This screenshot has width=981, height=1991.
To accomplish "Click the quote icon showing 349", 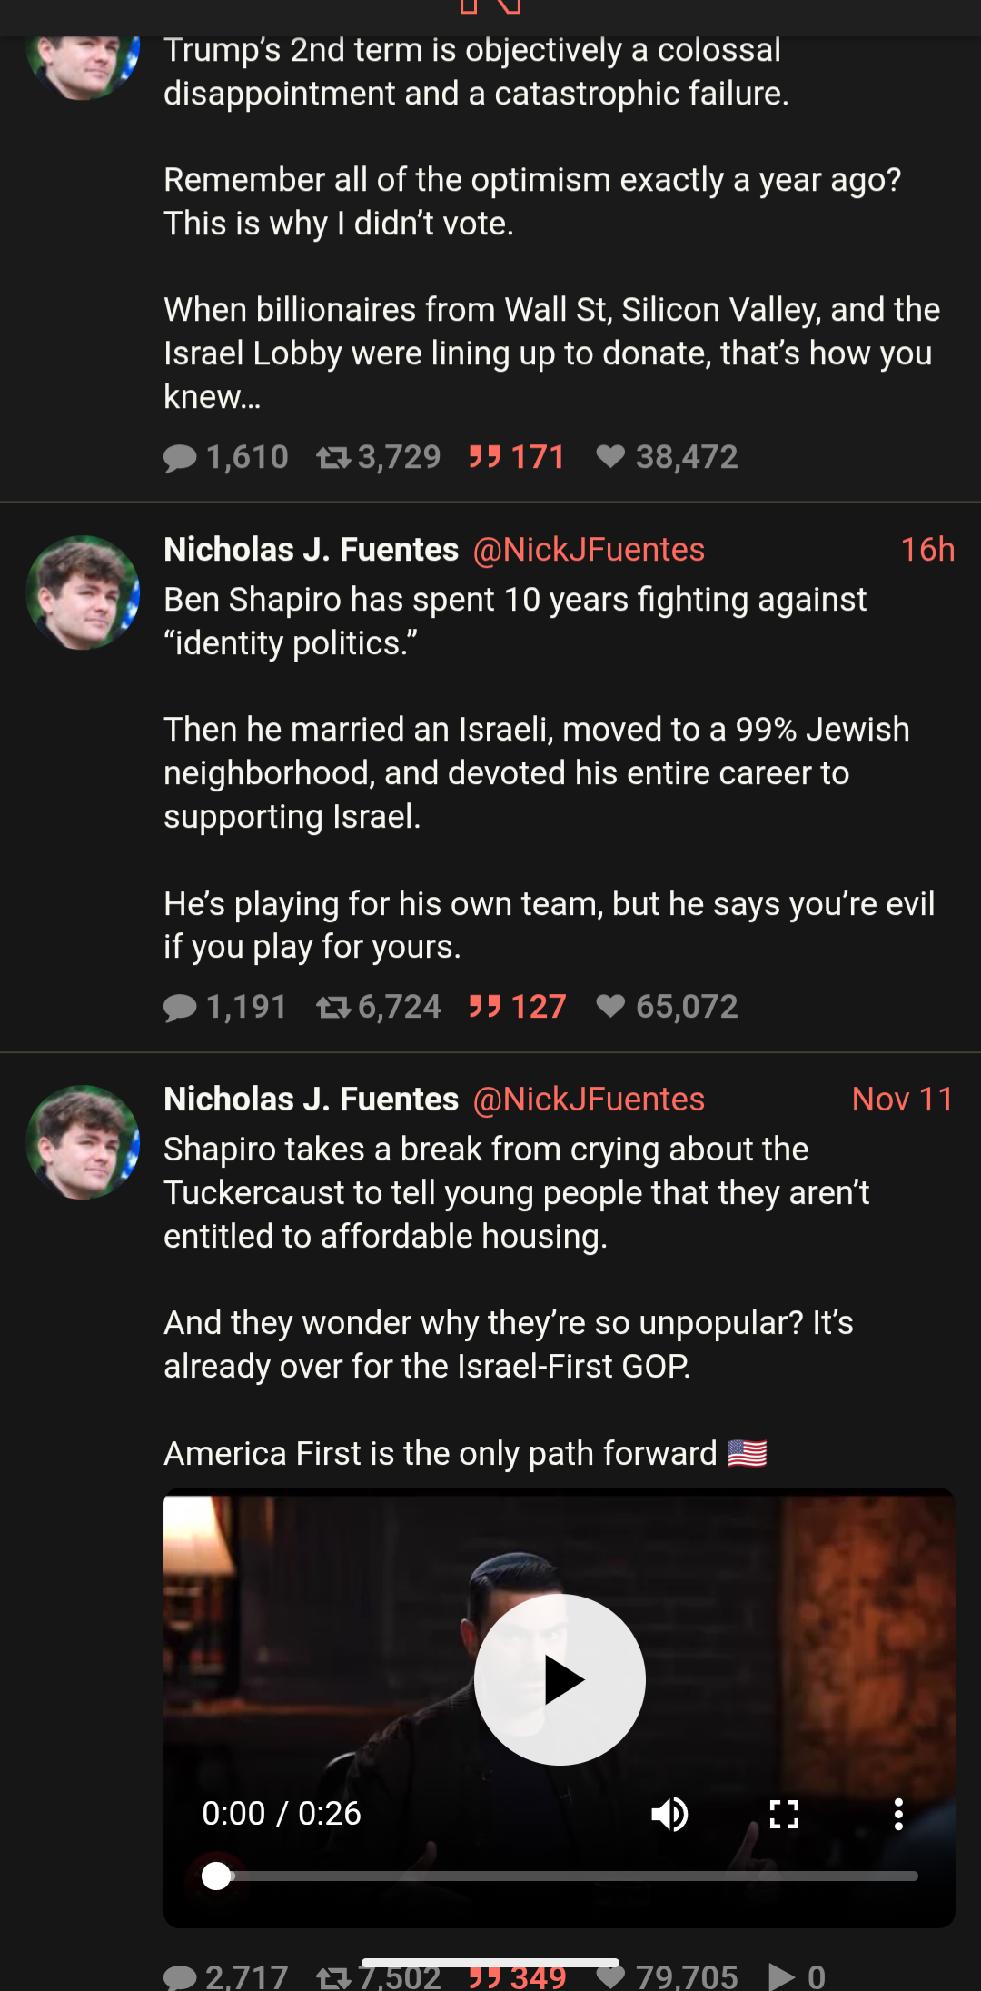I will click(485, 1977).
